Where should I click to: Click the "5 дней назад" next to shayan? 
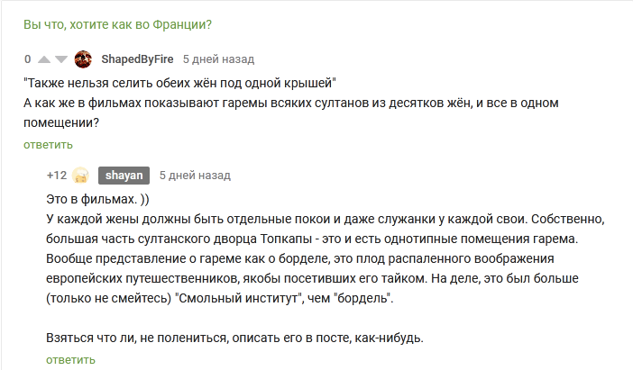(195, 175)
